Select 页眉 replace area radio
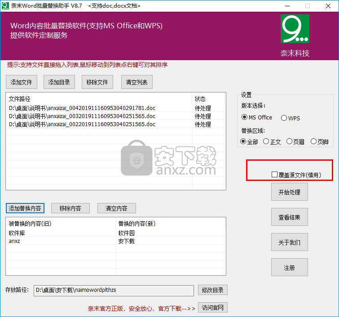This screenshot has width=339, height=317. click(x=295, y=142)
